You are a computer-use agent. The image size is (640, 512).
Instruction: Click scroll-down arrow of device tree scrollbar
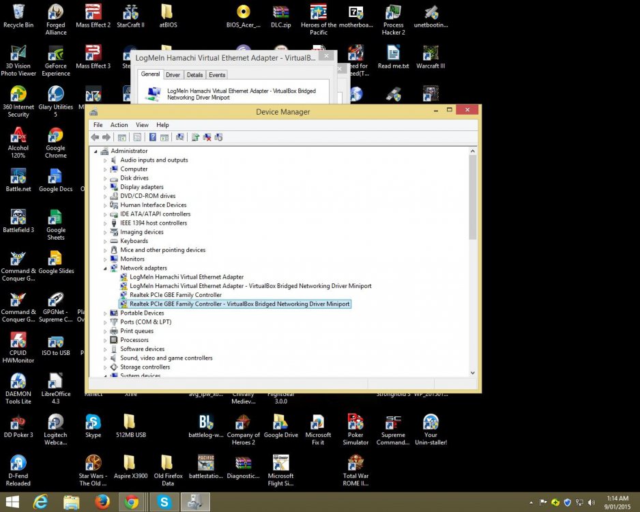[473, 373]
